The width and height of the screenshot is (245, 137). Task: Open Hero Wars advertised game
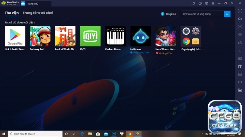tap(166, 36)
